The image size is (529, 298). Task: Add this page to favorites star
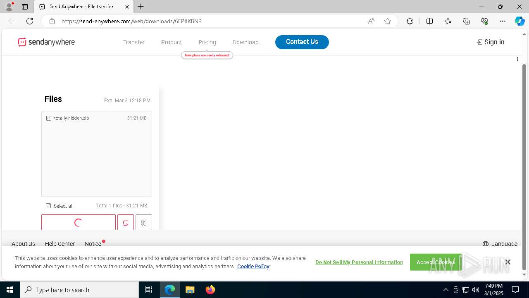[388, 21]
